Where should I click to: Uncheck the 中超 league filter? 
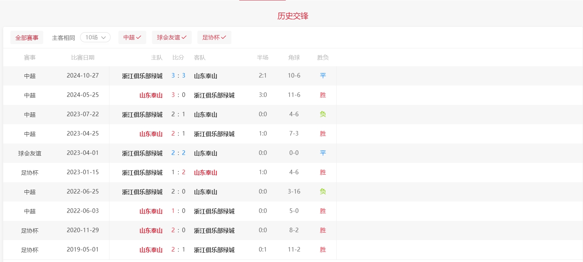tap(132, 37)
